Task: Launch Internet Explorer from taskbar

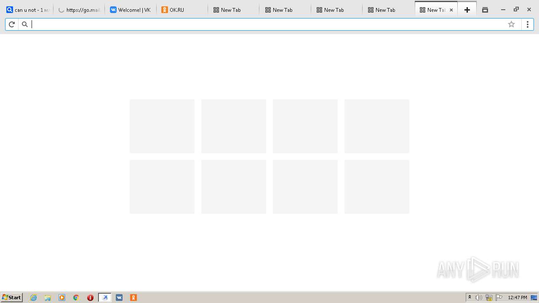Action: tap(33, 298)
